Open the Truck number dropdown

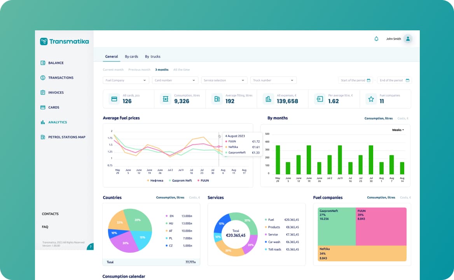tap(273, 80)
